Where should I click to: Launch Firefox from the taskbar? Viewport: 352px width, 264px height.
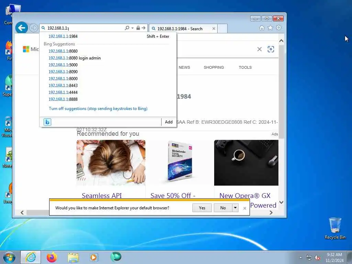(x=52, y=257)
